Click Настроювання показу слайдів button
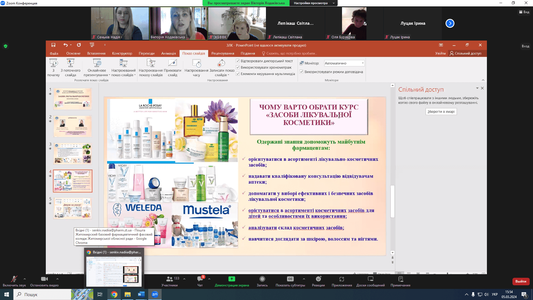This screenshot has width=533, height=300. pos(151,68)
